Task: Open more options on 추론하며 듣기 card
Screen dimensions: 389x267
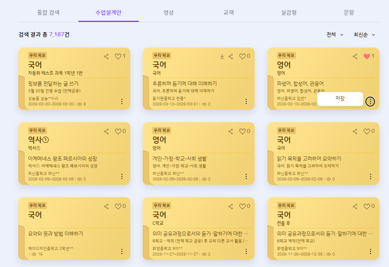Action: (246, 101)
